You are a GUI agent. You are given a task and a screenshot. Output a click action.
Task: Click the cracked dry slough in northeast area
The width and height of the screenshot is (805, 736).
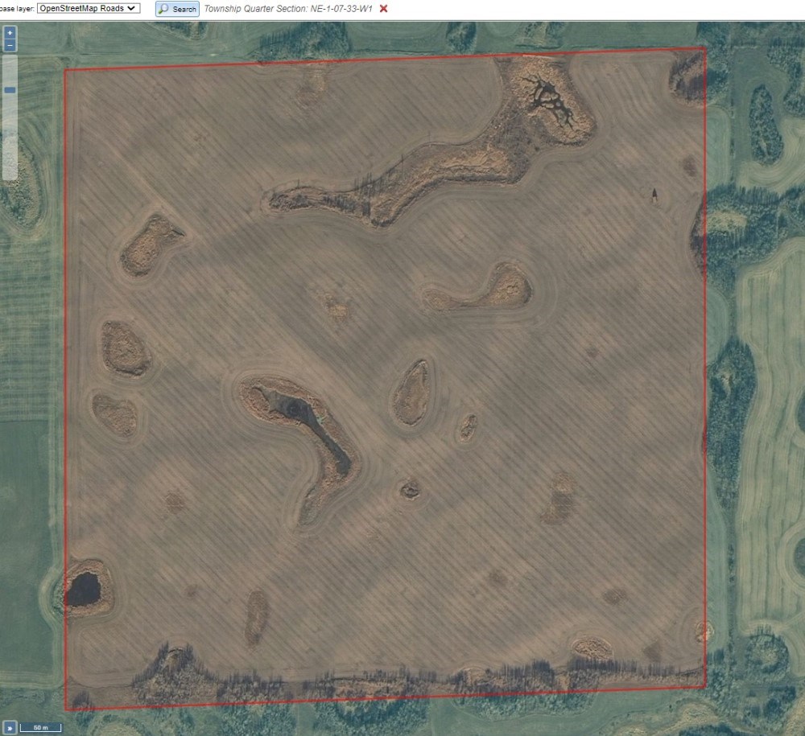click(x=551, y=101)
